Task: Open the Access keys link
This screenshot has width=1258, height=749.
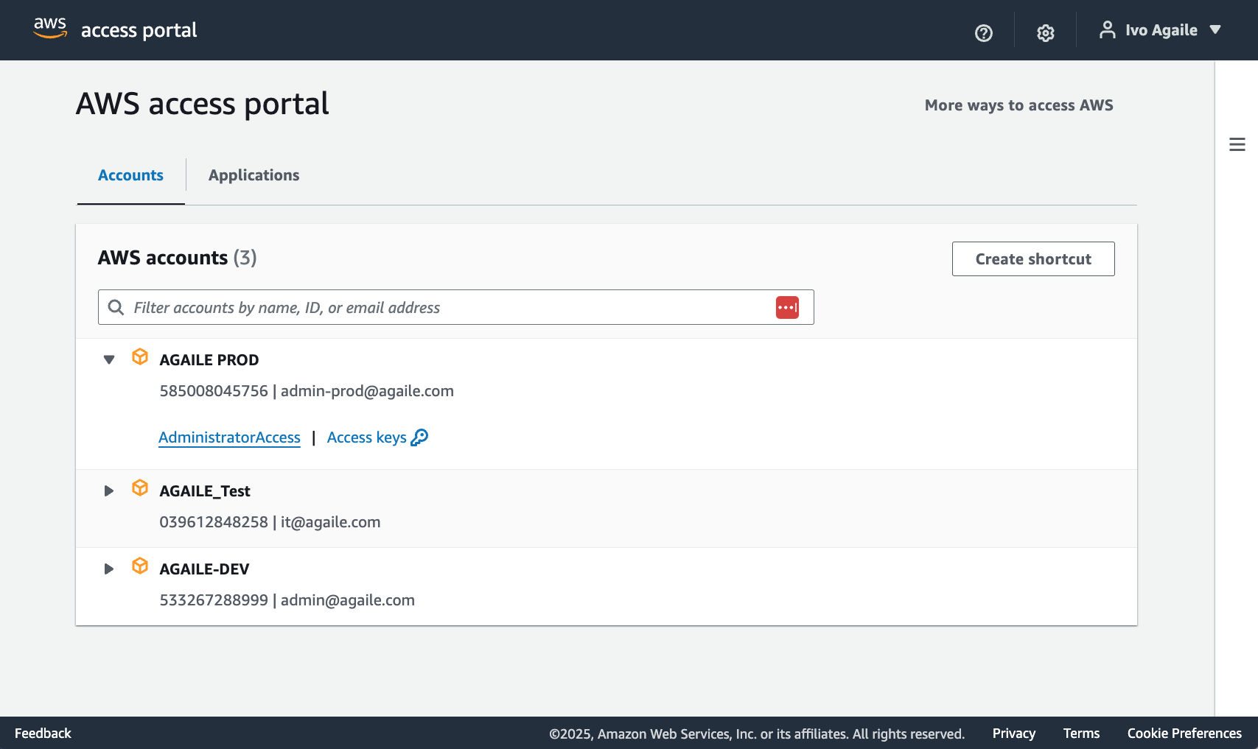Action: [x=367, y=437]
